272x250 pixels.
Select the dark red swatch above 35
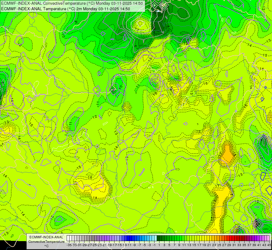coord(243,238)
